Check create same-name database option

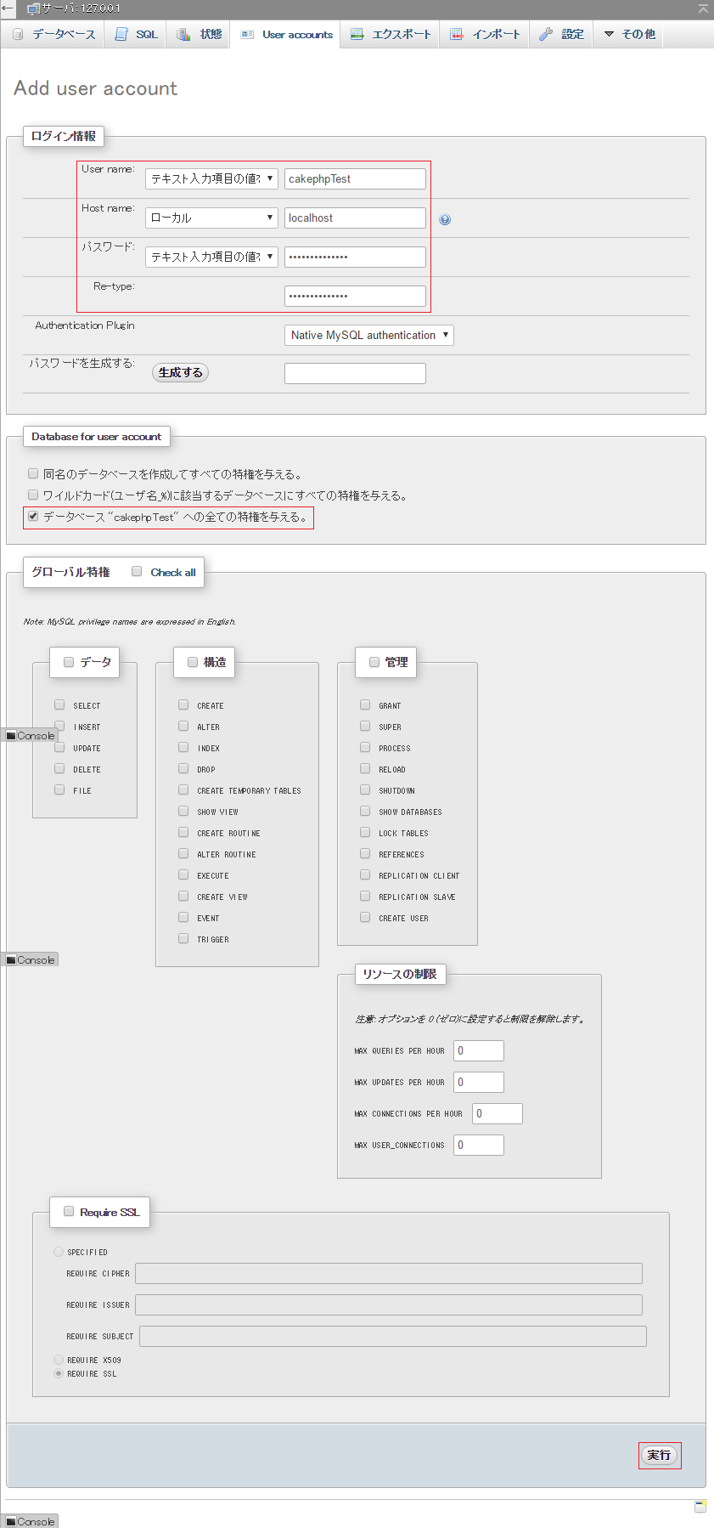point(33,473)
